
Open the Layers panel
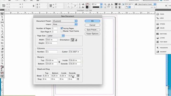click(x=161, y=38)
